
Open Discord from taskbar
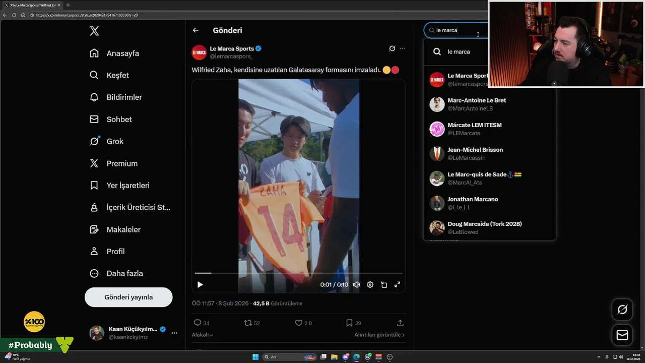pyautogui.click(x=345, y=357)
